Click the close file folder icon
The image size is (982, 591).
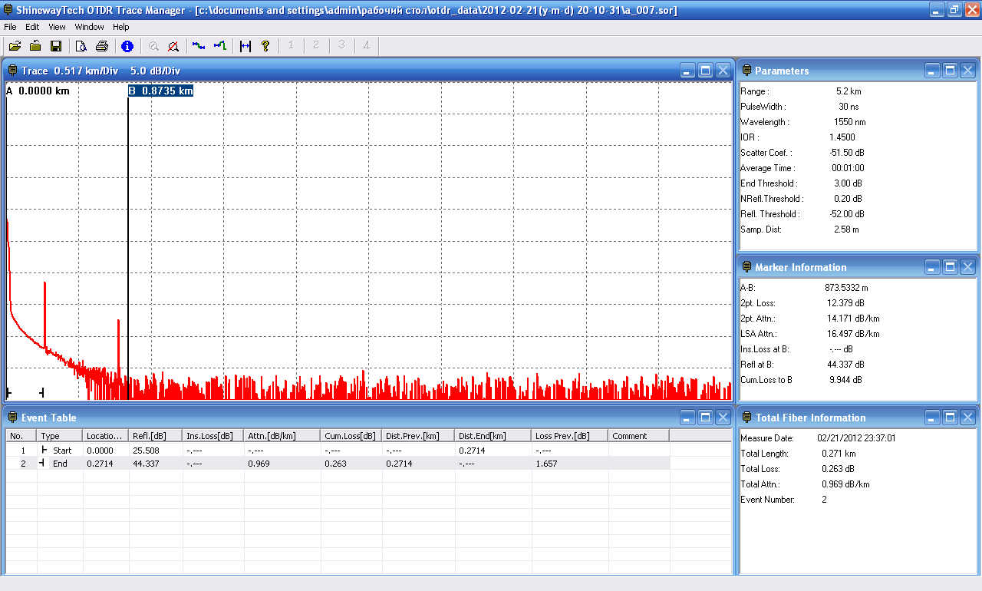coord(35,46)
